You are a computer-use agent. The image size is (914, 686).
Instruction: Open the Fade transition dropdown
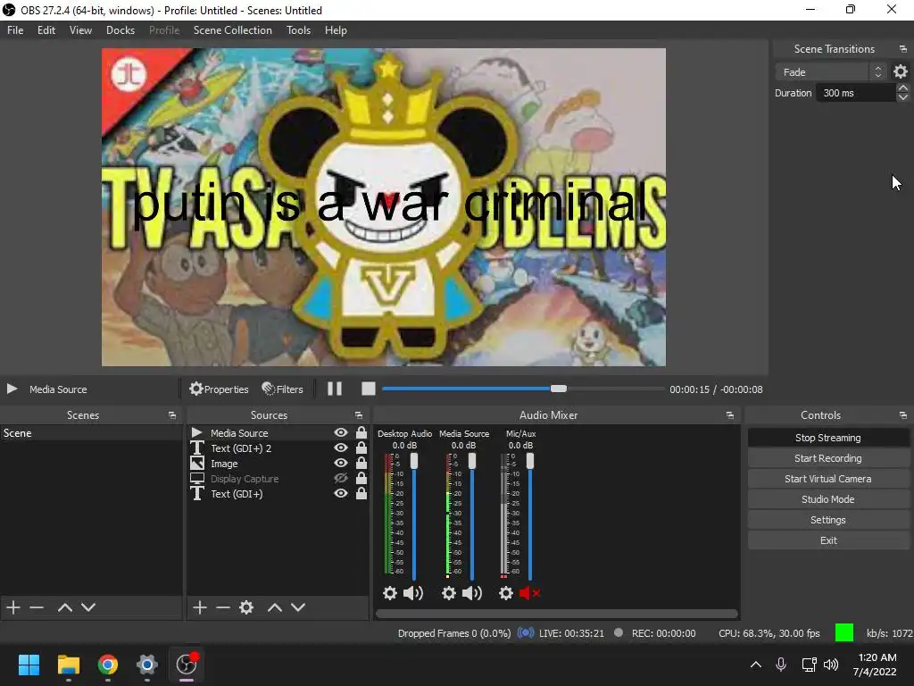click(831, 71)
